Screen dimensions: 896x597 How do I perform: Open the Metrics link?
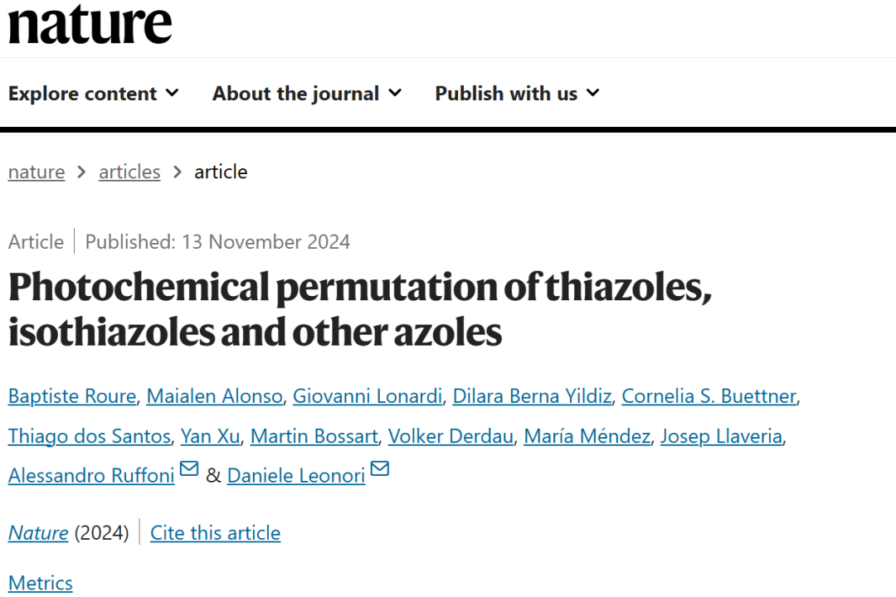[x=41, y=583]
